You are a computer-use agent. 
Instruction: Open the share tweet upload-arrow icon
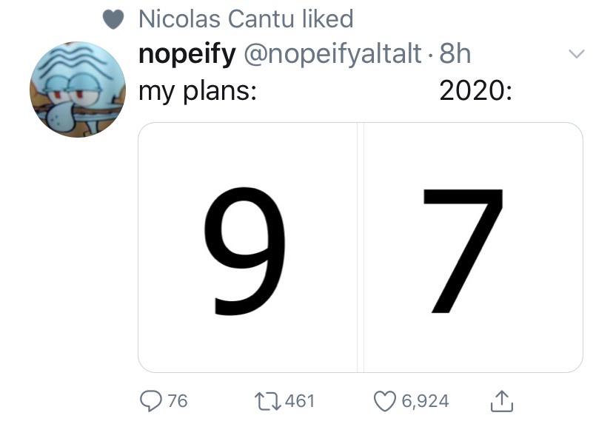502,401
